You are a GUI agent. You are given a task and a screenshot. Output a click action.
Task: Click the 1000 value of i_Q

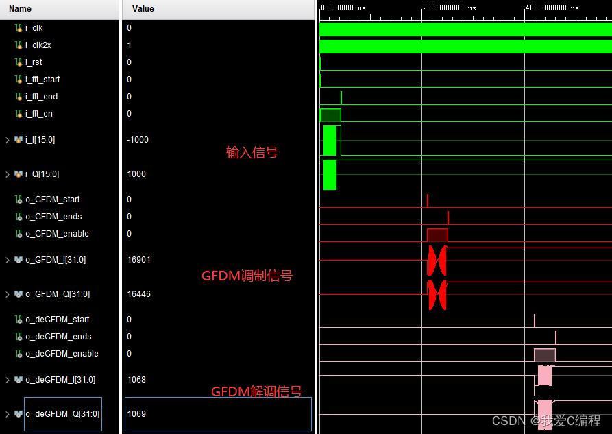point(136,174)
